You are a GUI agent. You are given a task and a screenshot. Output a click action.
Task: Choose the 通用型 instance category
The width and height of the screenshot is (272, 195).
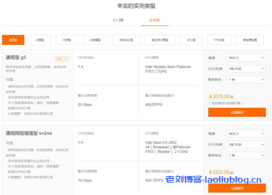13,40
